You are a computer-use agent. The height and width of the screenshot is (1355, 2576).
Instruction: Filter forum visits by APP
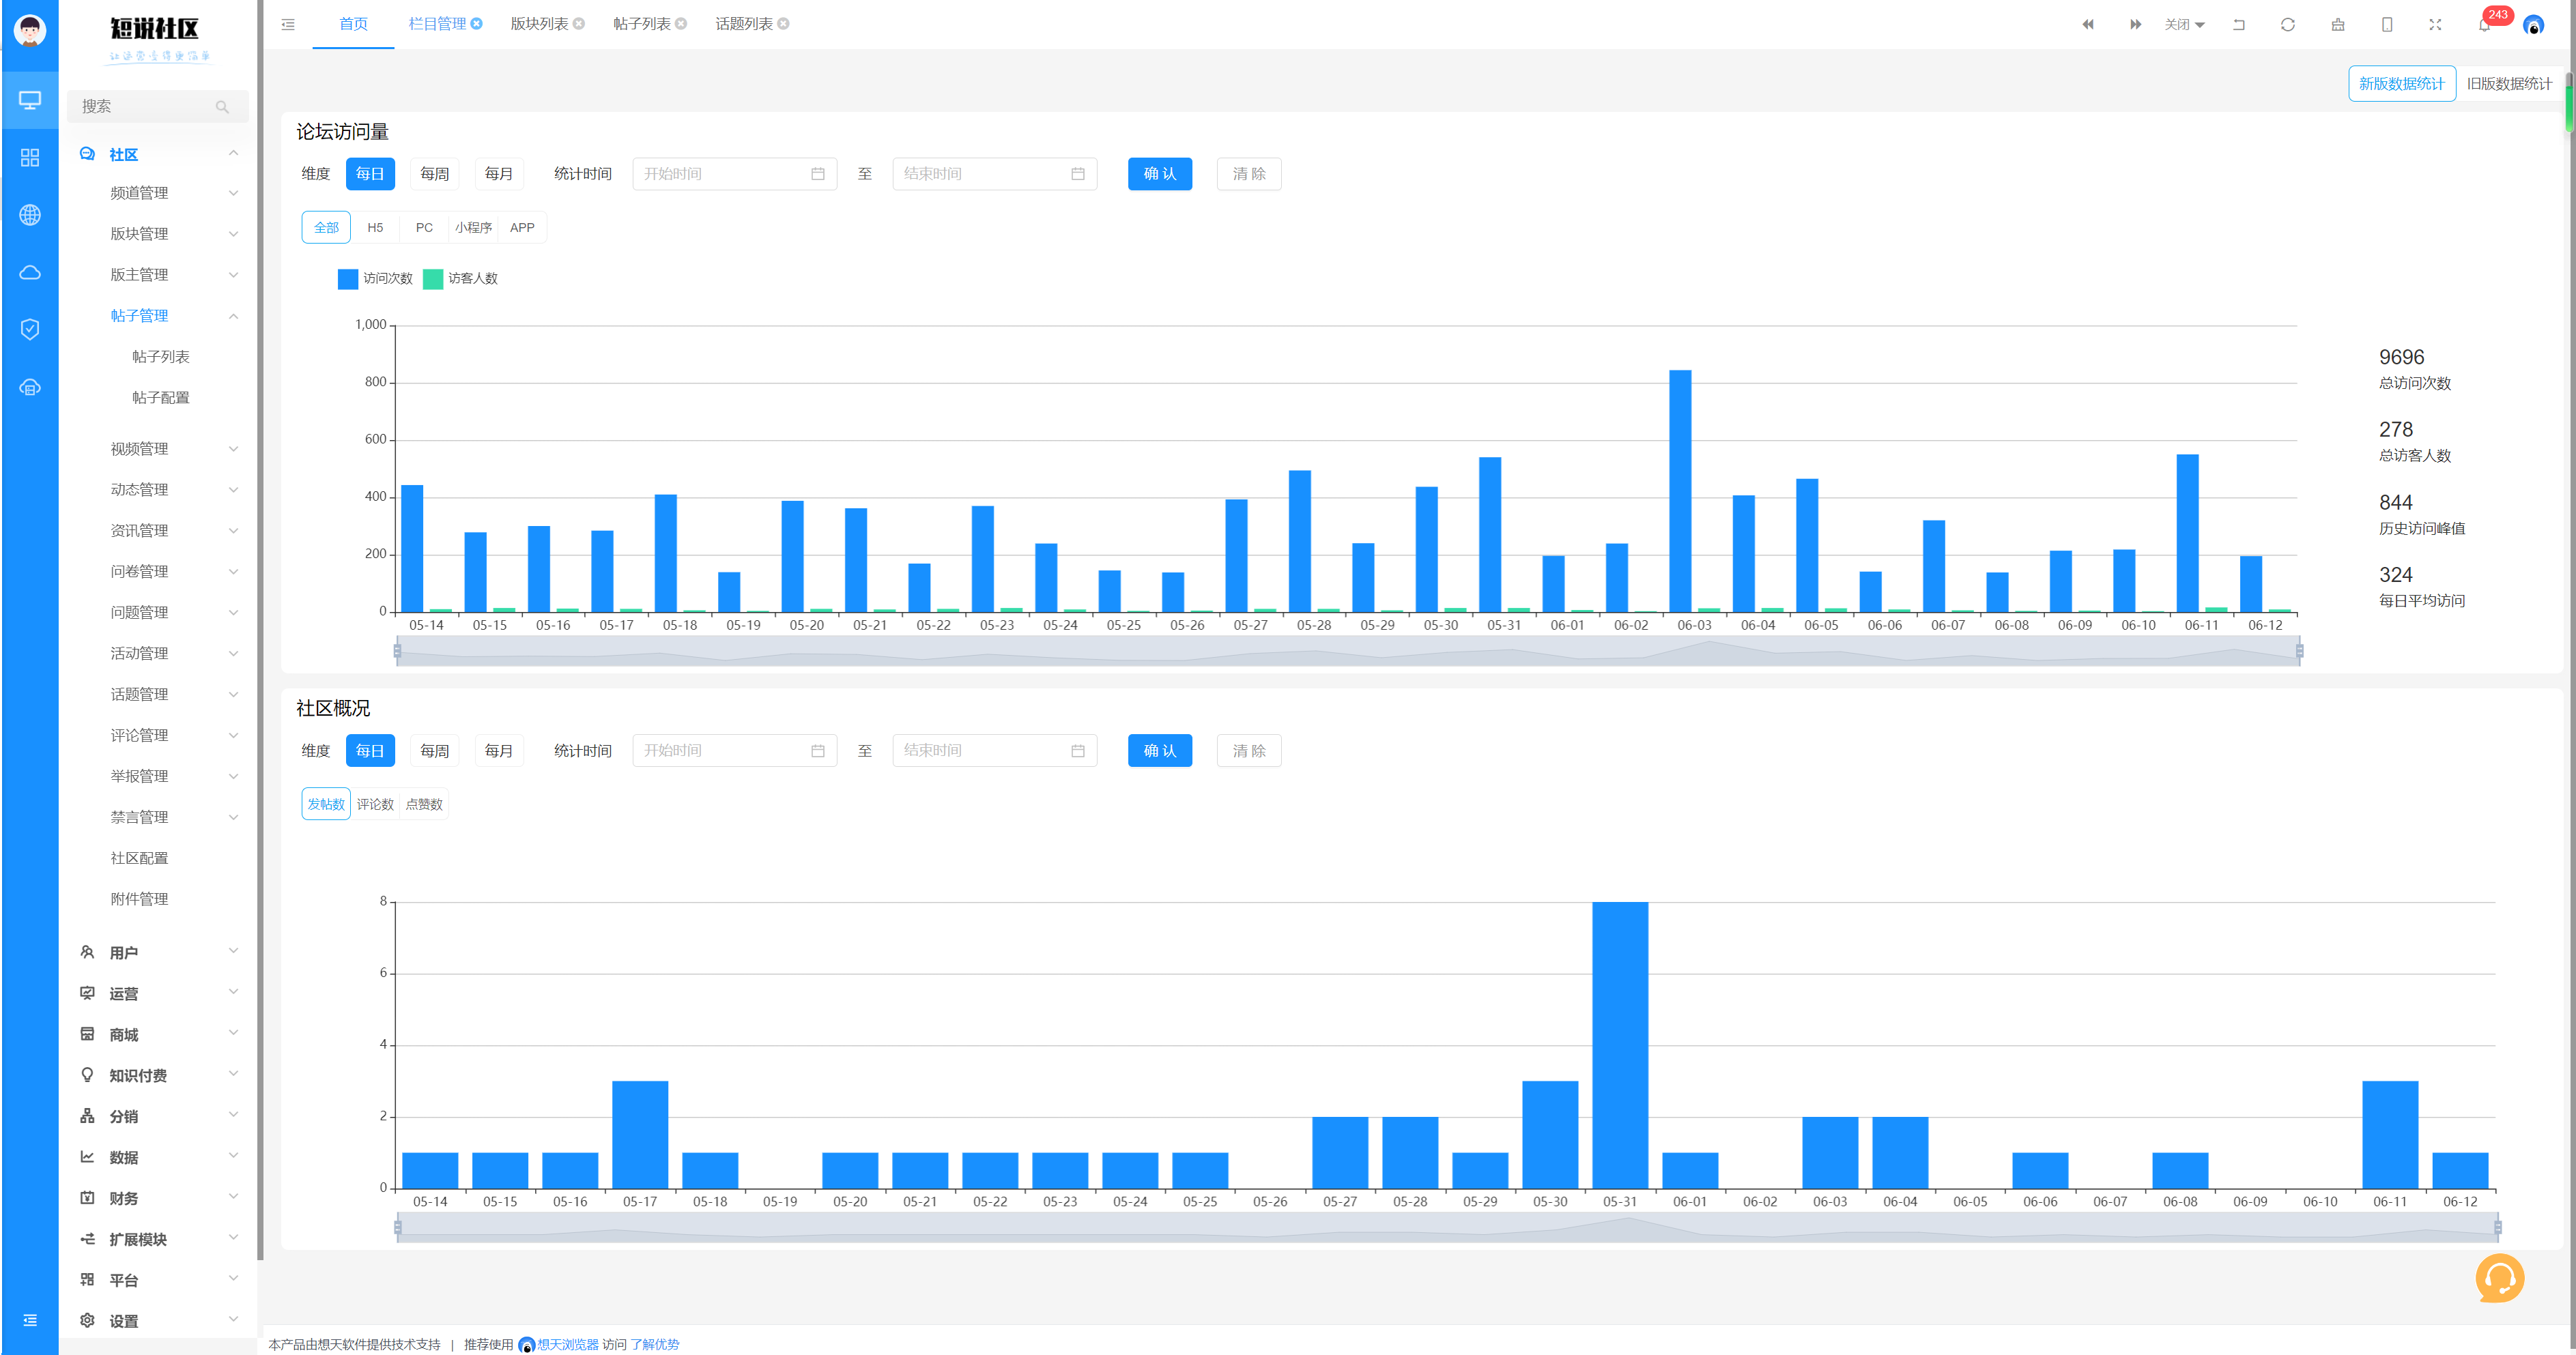(x=522, y=228)
